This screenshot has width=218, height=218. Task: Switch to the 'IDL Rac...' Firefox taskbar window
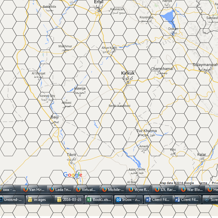166,190
